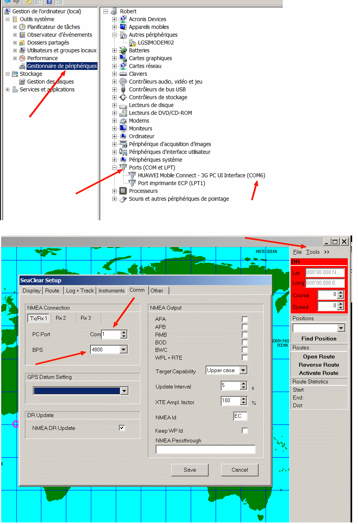Tick the BOD output checkbox
The width and height of the screenshot is (358, 524).
(x=245, y=342)
